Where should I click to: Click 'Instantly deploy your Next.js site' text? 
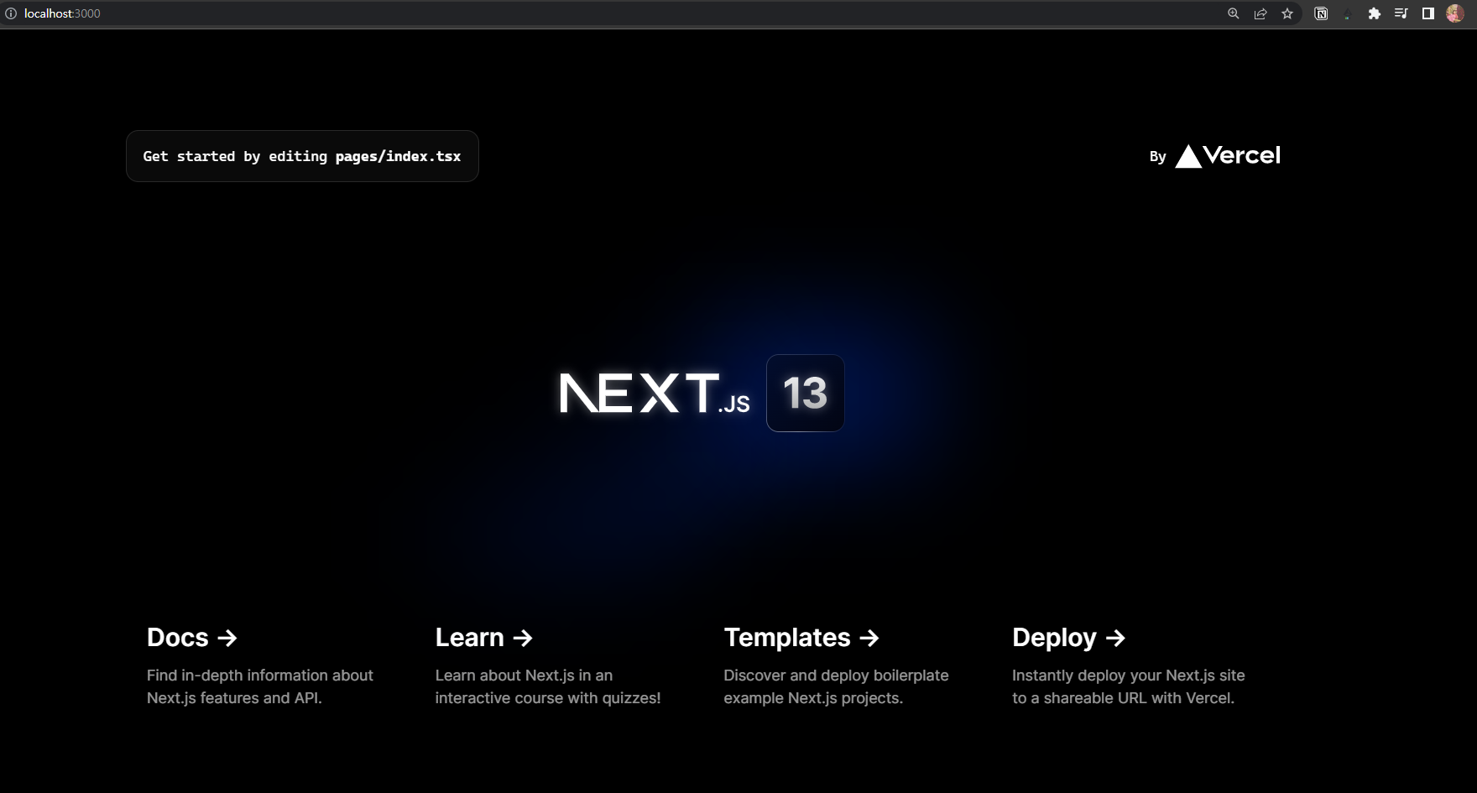[1129, 676]
